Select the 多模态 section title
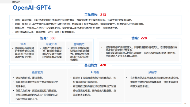Viewport: 190px width, 107px height. 153,72
